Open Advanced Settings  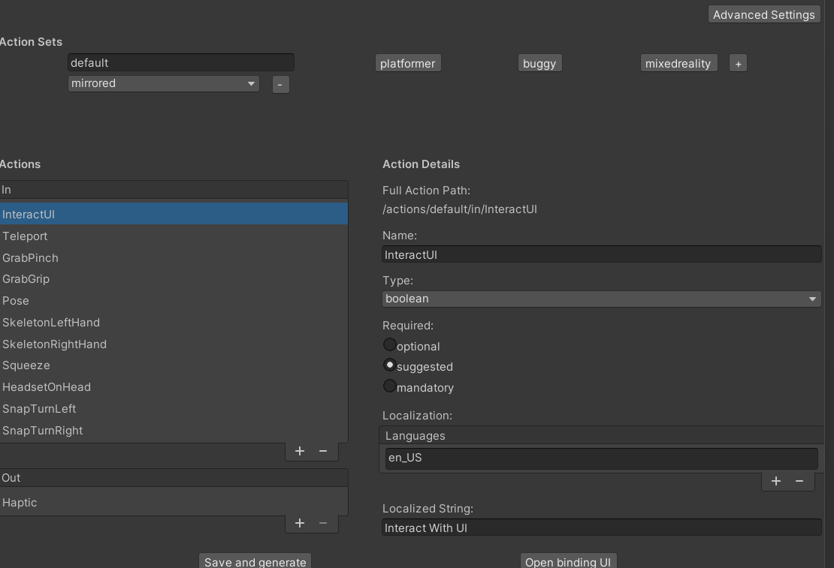[x=763, y=14]
